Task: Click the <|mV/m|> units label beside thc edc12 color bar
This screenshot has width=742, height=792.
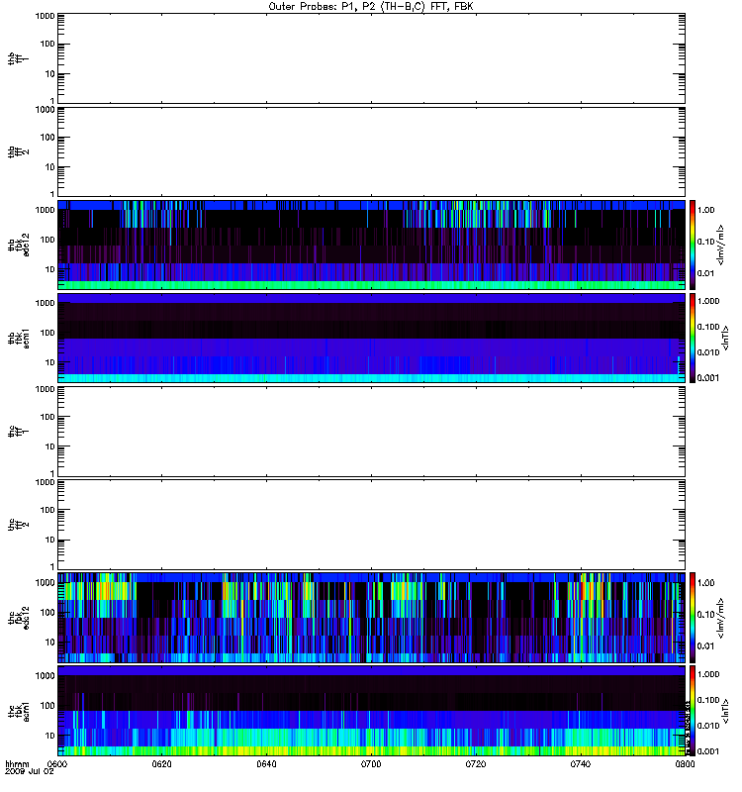Action: [x=720, y=618]
